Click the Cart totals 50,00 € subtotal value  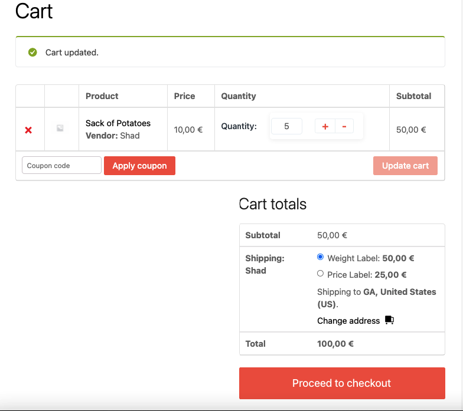click(x=332, y=235)
